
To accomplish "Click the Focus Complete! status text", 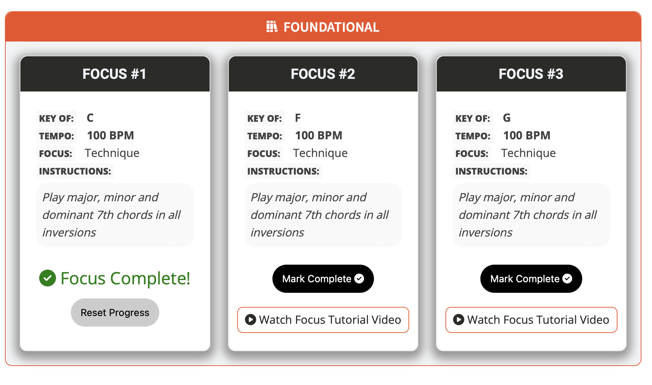I will tap(125, 278).
